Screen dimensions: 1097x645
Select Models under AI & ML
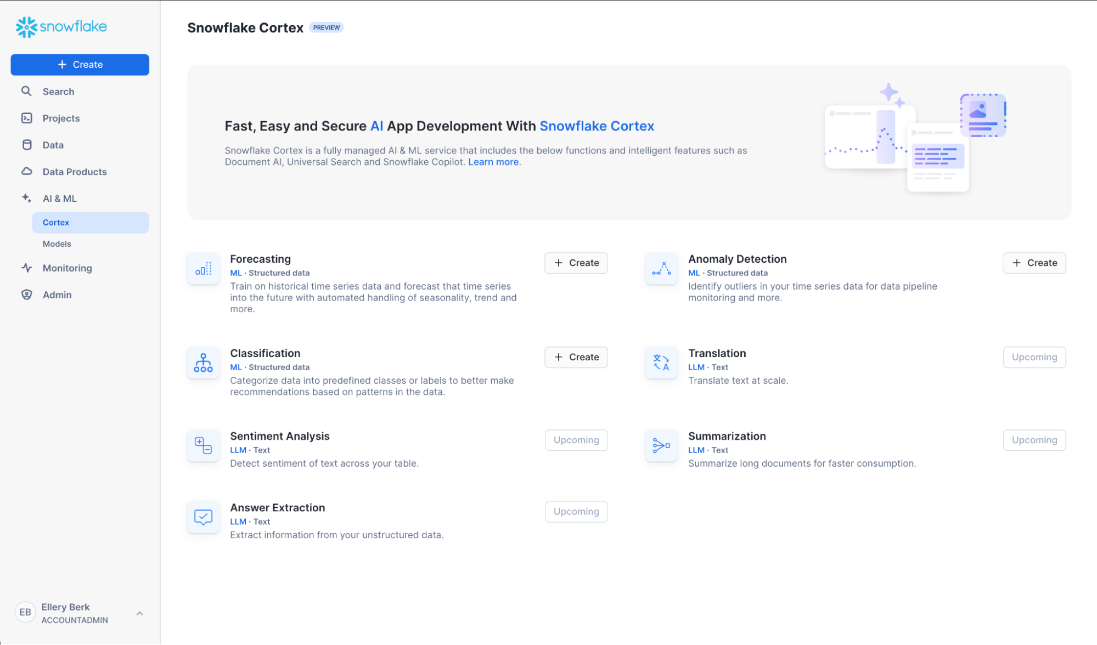pyautogui.click(x=57, y=244)
